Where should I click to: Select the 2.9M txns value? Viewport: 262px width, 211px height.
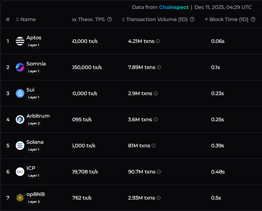point(140,93)
